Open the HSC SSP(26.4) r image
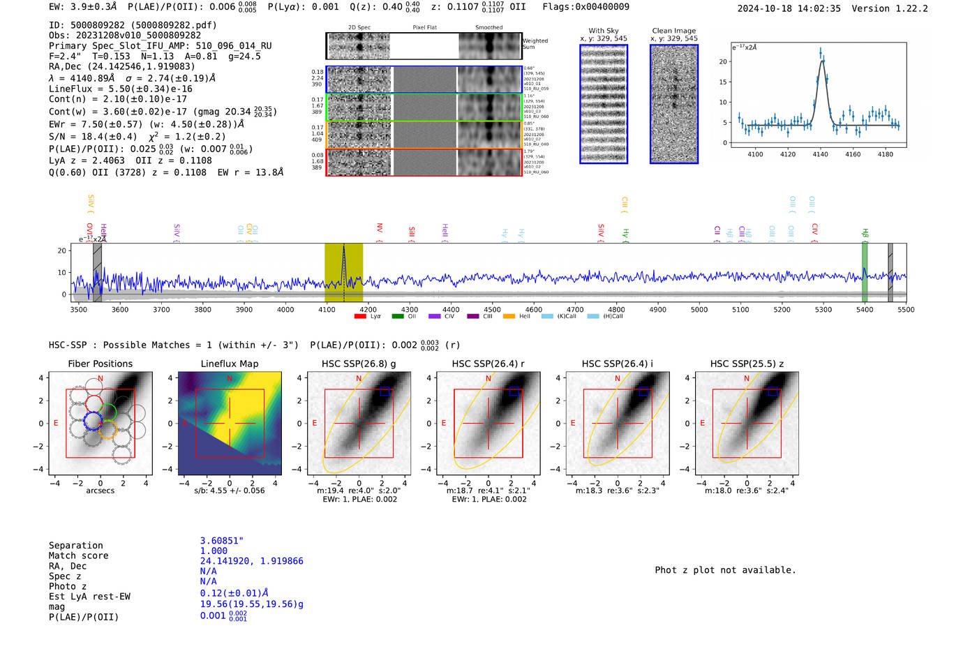The width and height of the screenshot is (977, 665). click(488, 424)
